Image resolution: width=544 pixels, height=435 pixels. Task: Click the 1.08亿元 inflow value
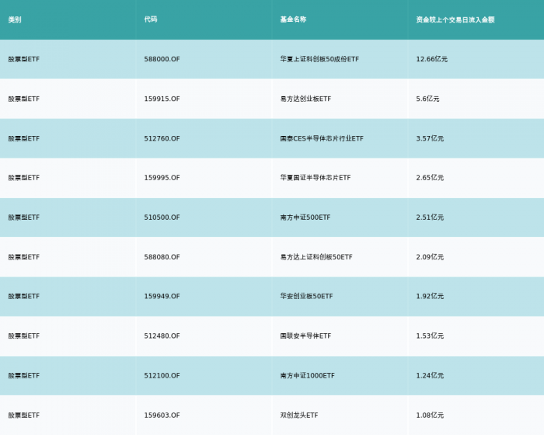[430, 416]
